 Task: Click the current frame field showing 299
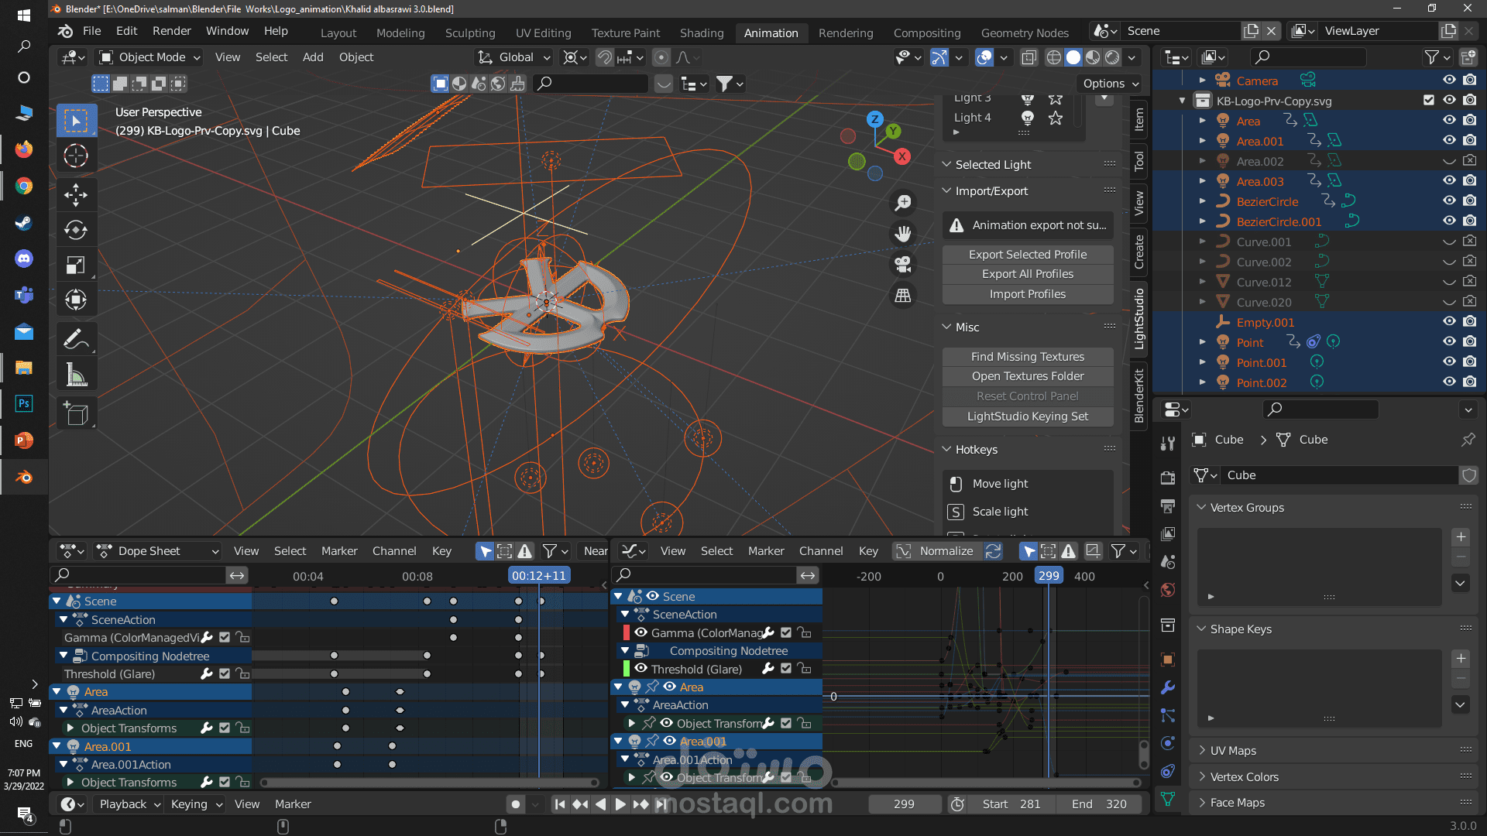903,804
